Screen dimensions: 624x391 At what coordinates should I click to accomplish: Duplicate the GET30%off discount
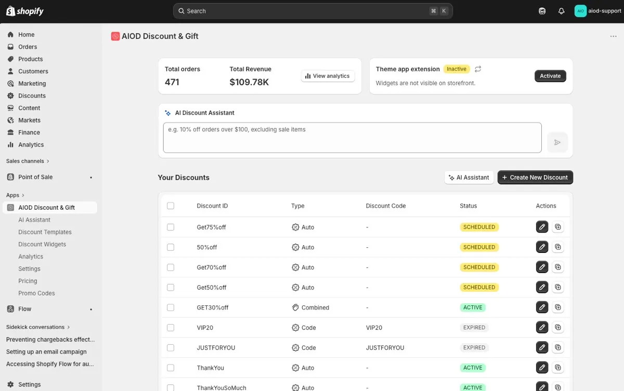[558, 307]
